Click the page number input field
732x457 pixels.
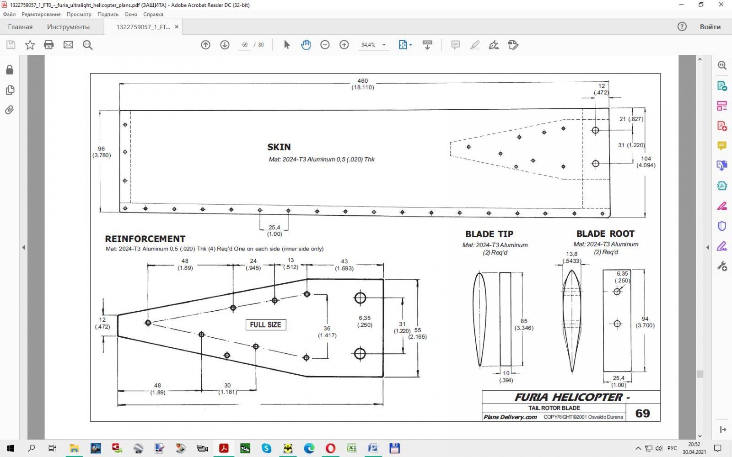[x=245, y=45]
